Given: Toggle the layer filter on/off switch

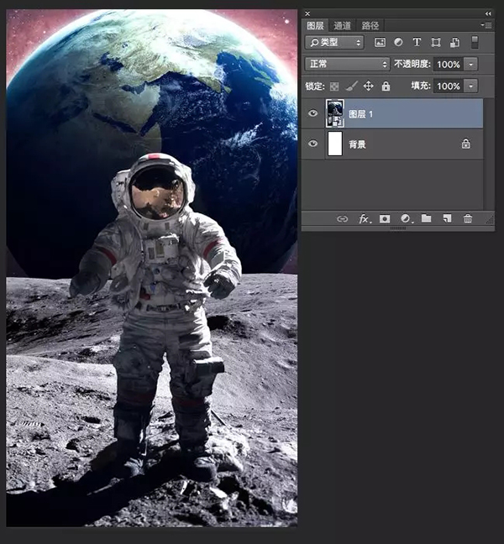Looking at the screenshot, I should [475, 42].
